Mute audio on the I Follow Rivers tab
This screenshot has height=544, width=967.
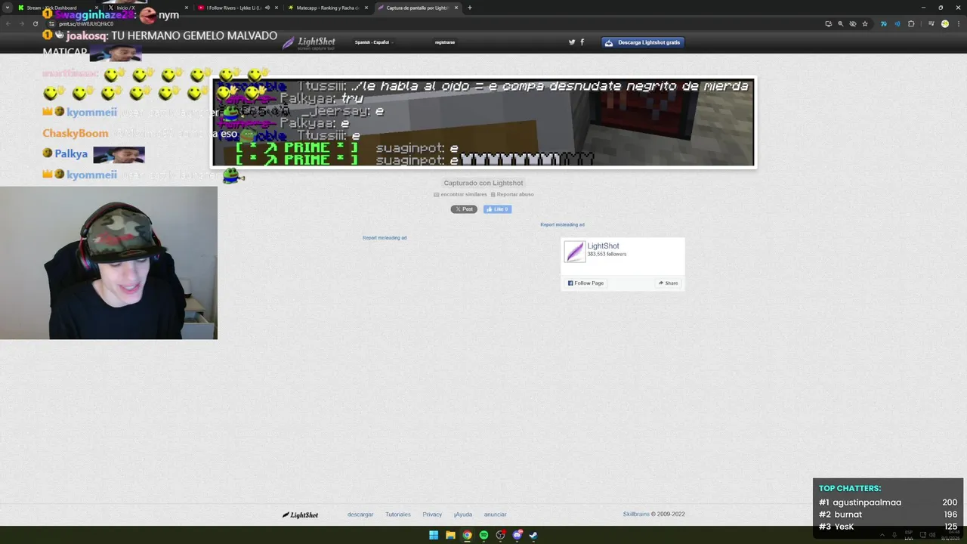tap(267, 8)
